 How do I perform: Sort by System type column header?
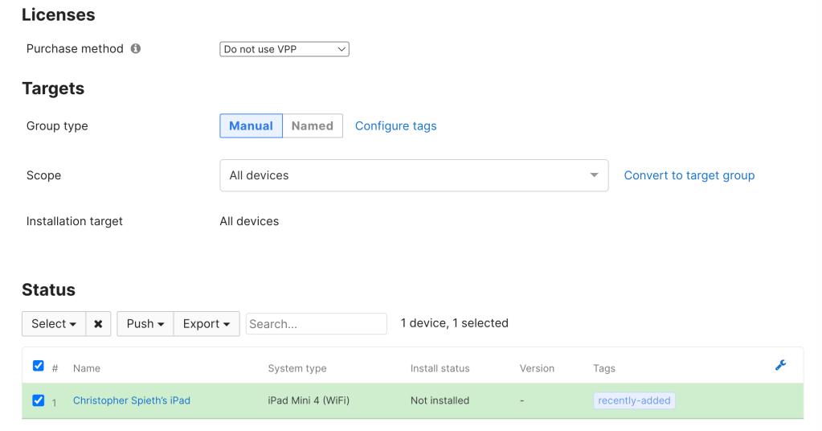[296, 368]
